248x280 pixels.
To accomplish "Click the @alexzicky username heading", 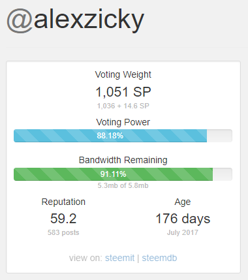I will 75,21.
